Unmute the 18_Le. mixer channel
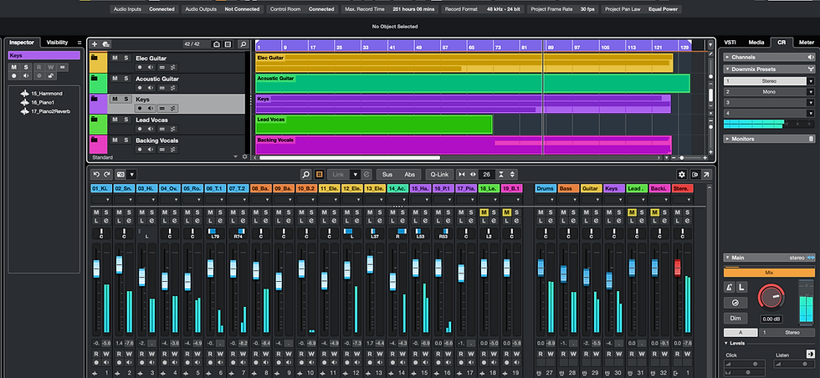This screenshot has width=820, height=378. (x=484, y=212)
